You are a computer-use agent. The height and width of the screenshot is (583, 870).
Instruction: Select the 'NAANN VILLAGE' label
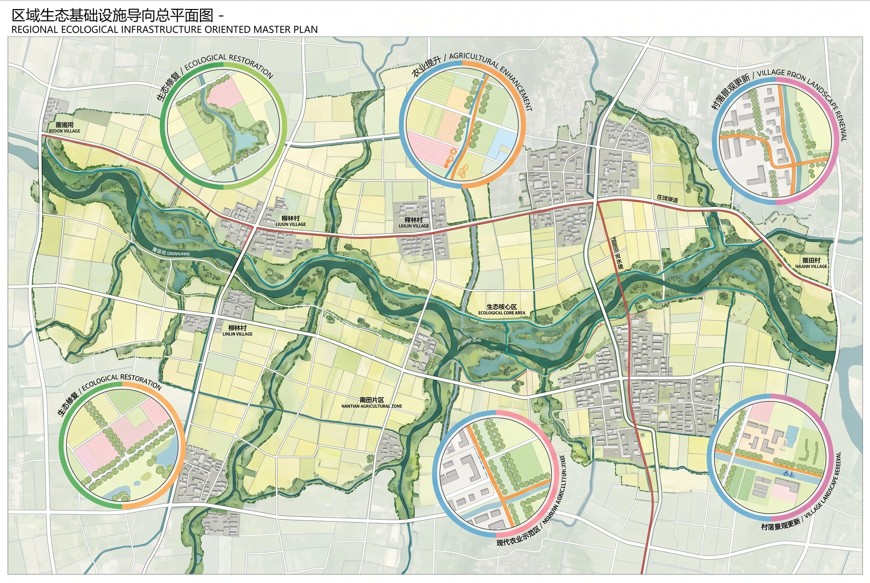(x=811, y=266)
